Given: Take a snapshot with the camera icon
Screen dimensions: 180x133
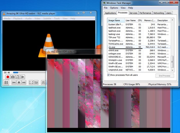Looking at the screenshot, I should [13, 77].
